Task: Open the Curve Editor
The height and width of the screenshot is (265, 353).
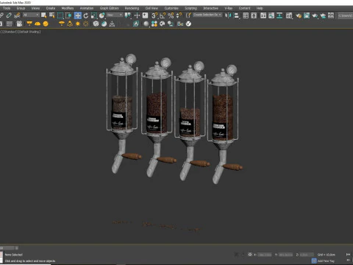Action: coord(271,15)
